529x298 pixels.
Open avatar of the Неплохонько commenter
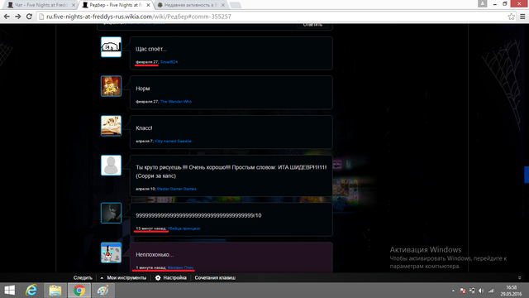[111, 252]
